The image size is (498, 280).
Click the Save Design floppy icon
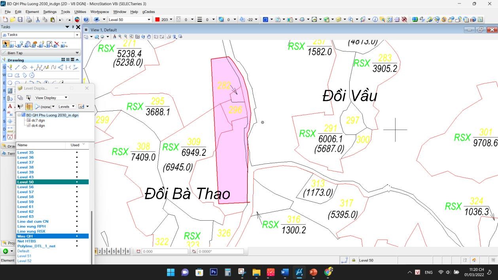click(x=20, y=19)
